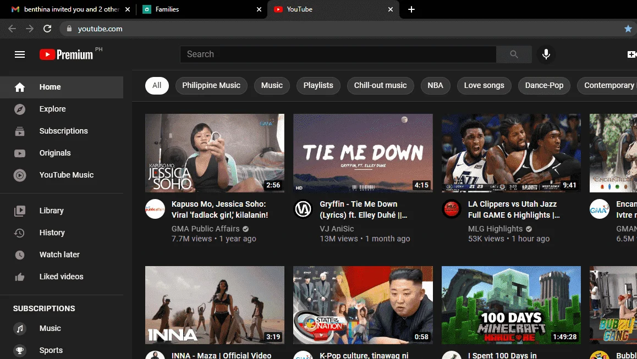The width and height of the screenshot is (637, 359).
Task: Select the All filter chip
Action: (157, 86)
